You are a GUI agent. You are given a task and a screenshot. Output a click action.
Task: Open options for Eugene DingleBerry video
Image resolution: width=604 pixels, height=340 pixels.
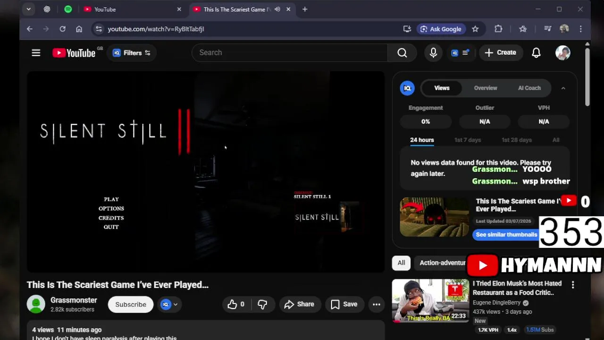(573, 285)
